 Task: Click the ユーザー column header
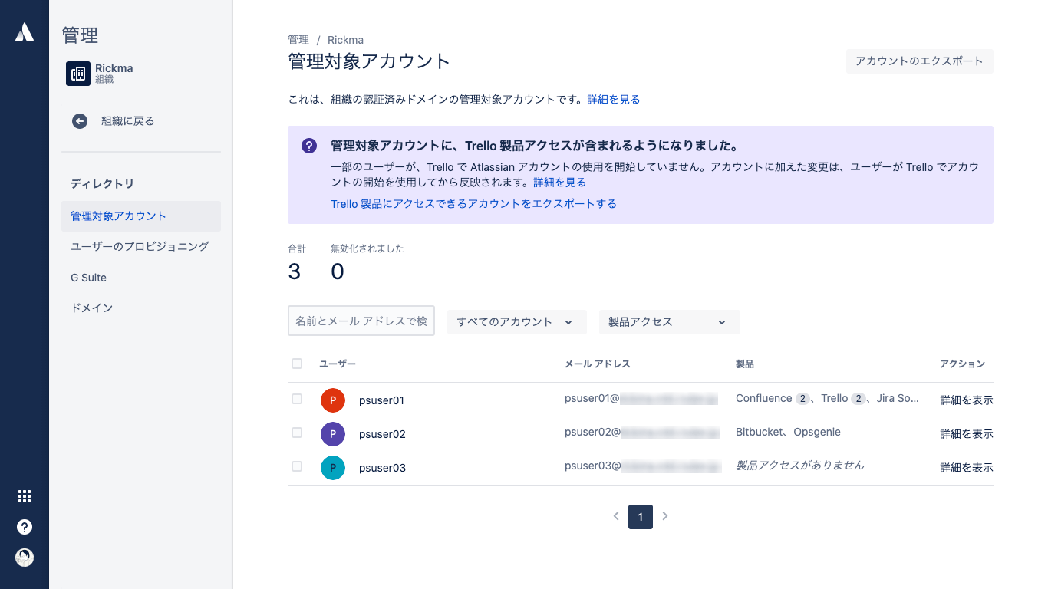(338, 364)
